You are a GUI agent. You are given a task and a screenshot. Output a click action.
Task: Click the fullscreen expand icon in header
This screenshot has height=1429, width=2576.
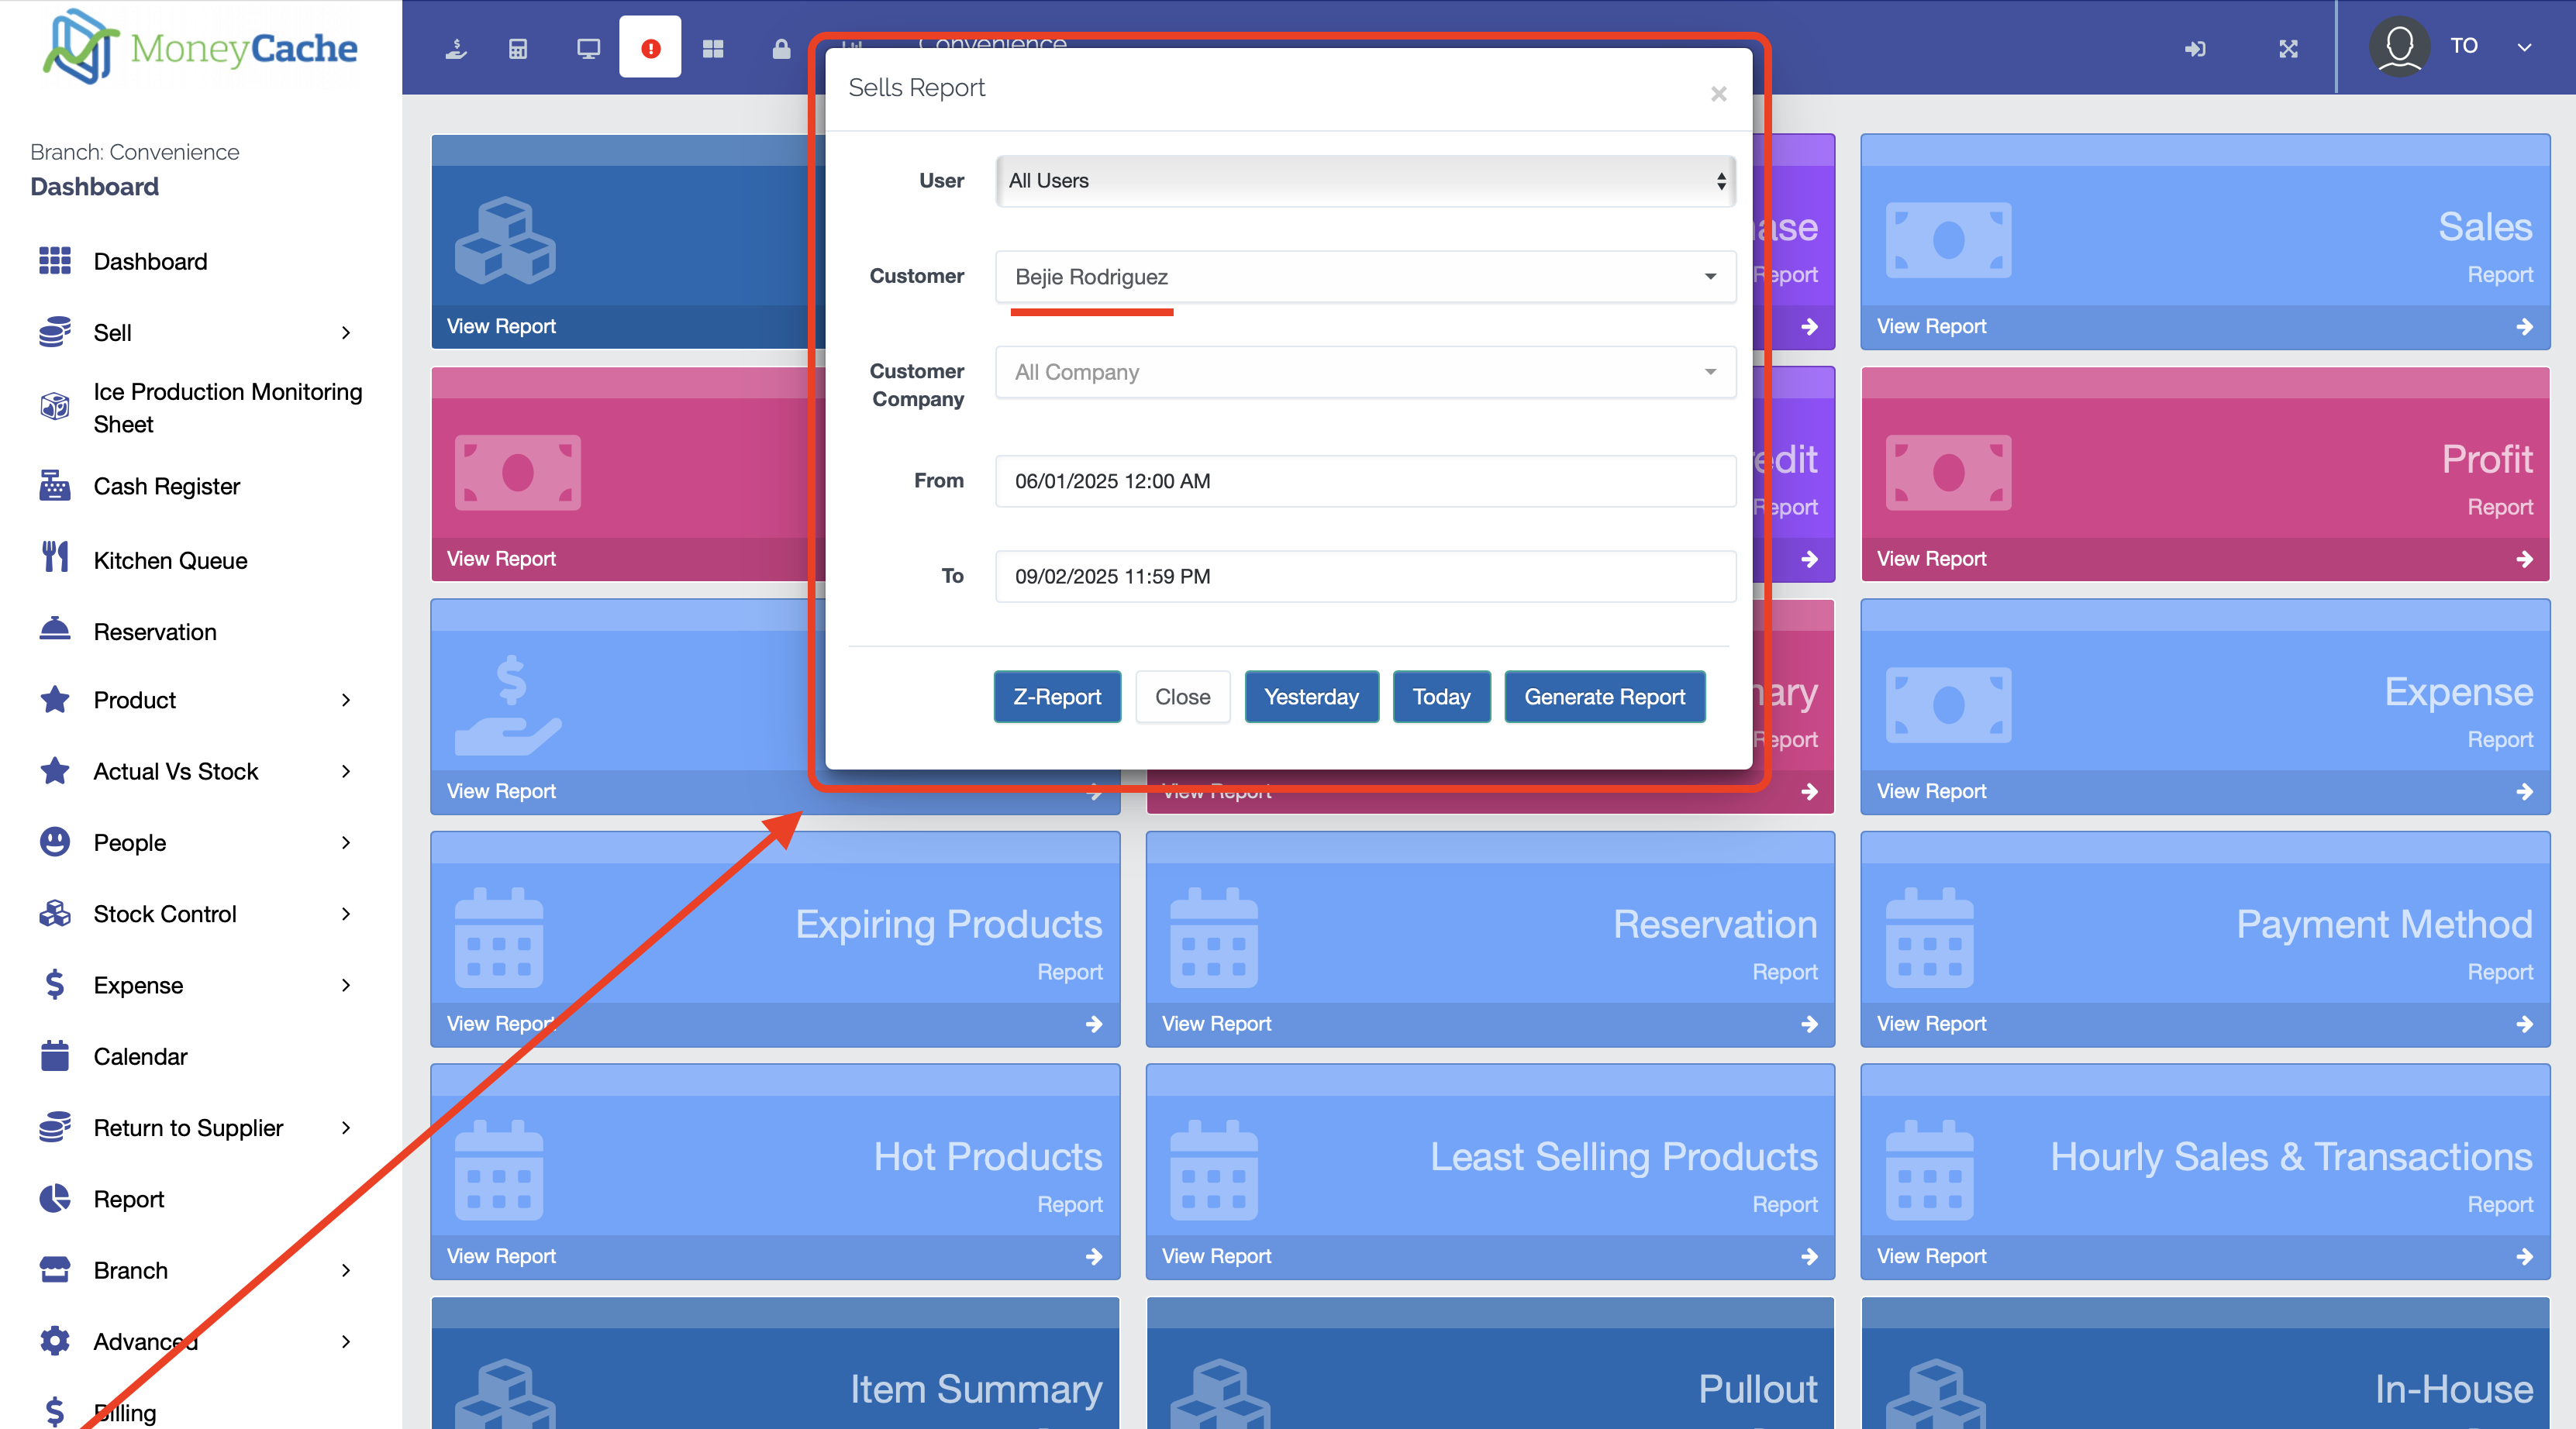[2288, 48]
